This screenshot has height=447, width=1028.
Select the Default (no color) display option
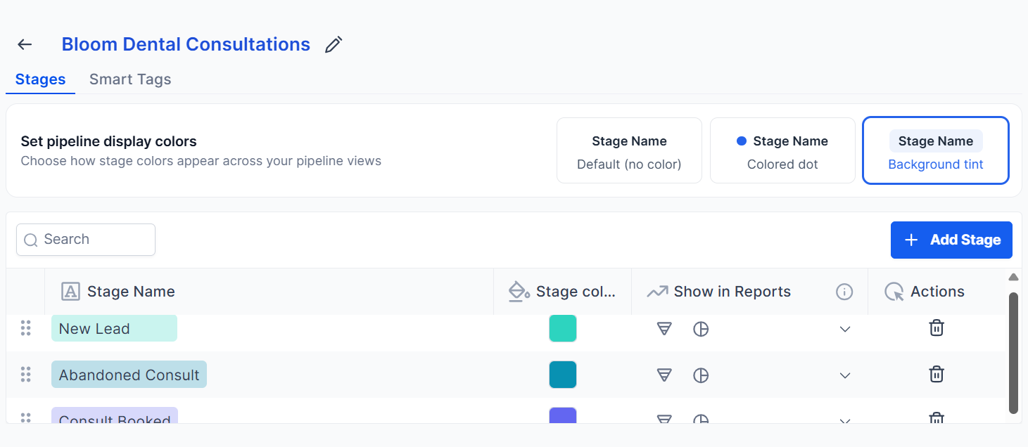[629, 150]
